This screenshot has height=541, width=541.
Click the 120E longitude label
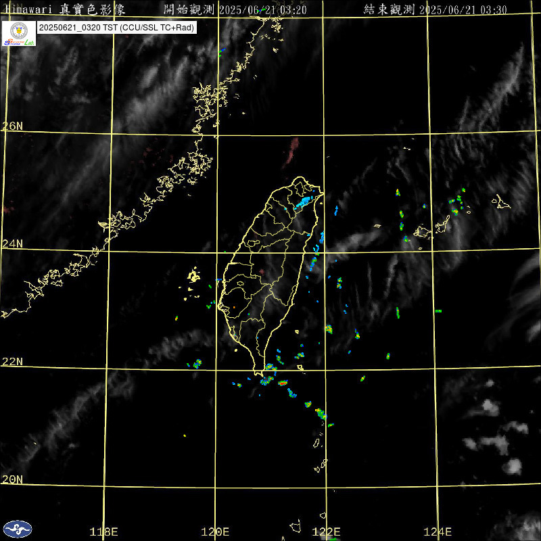click(x=215, y=532)
